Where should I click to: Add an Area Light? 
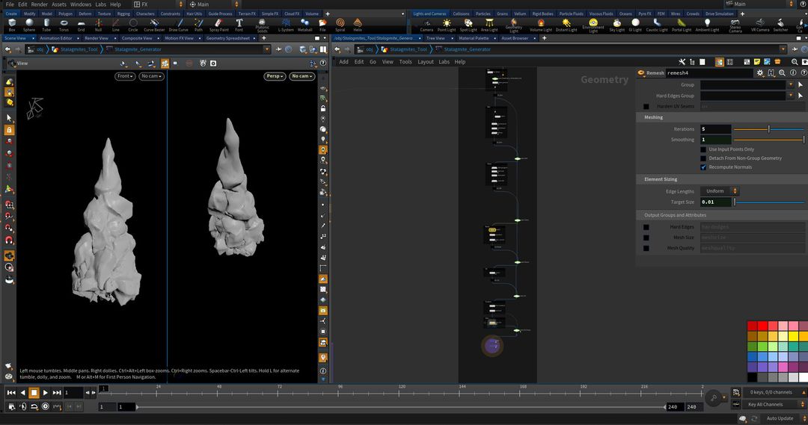[489, 25]
